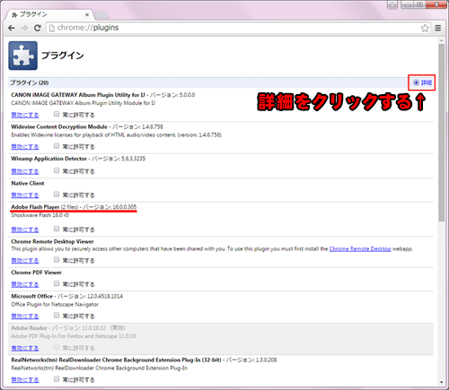Screen dimensions: 449x390
Task: Click the browser forward arrow
Action: pos(24,28)
